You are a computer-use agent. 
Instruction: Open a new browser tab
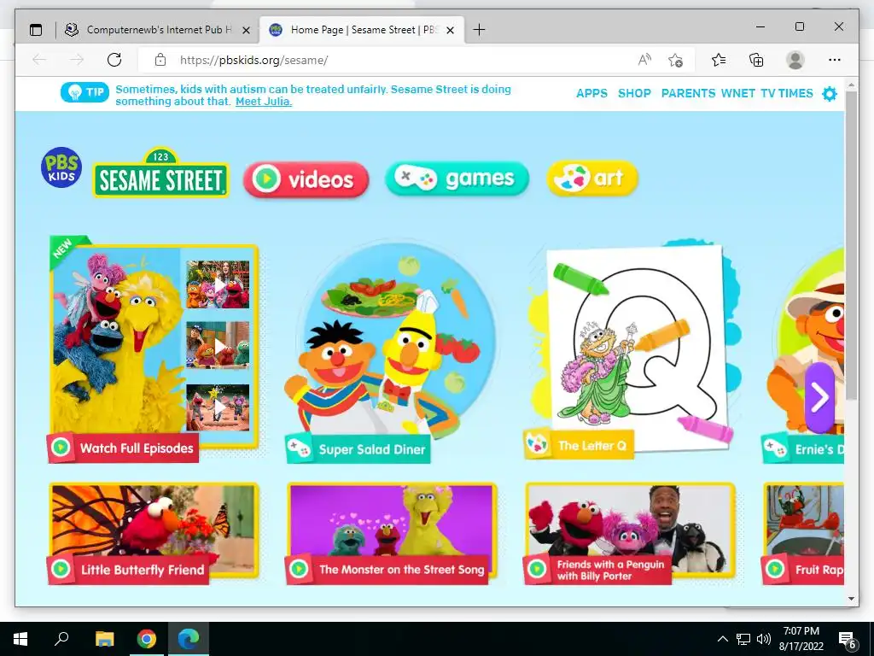479,30
